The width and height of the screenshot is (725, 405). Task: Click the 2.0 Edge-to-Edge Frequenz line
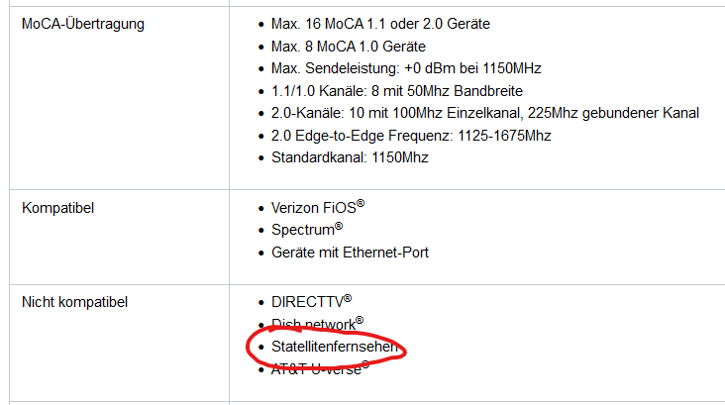point(411,136)
